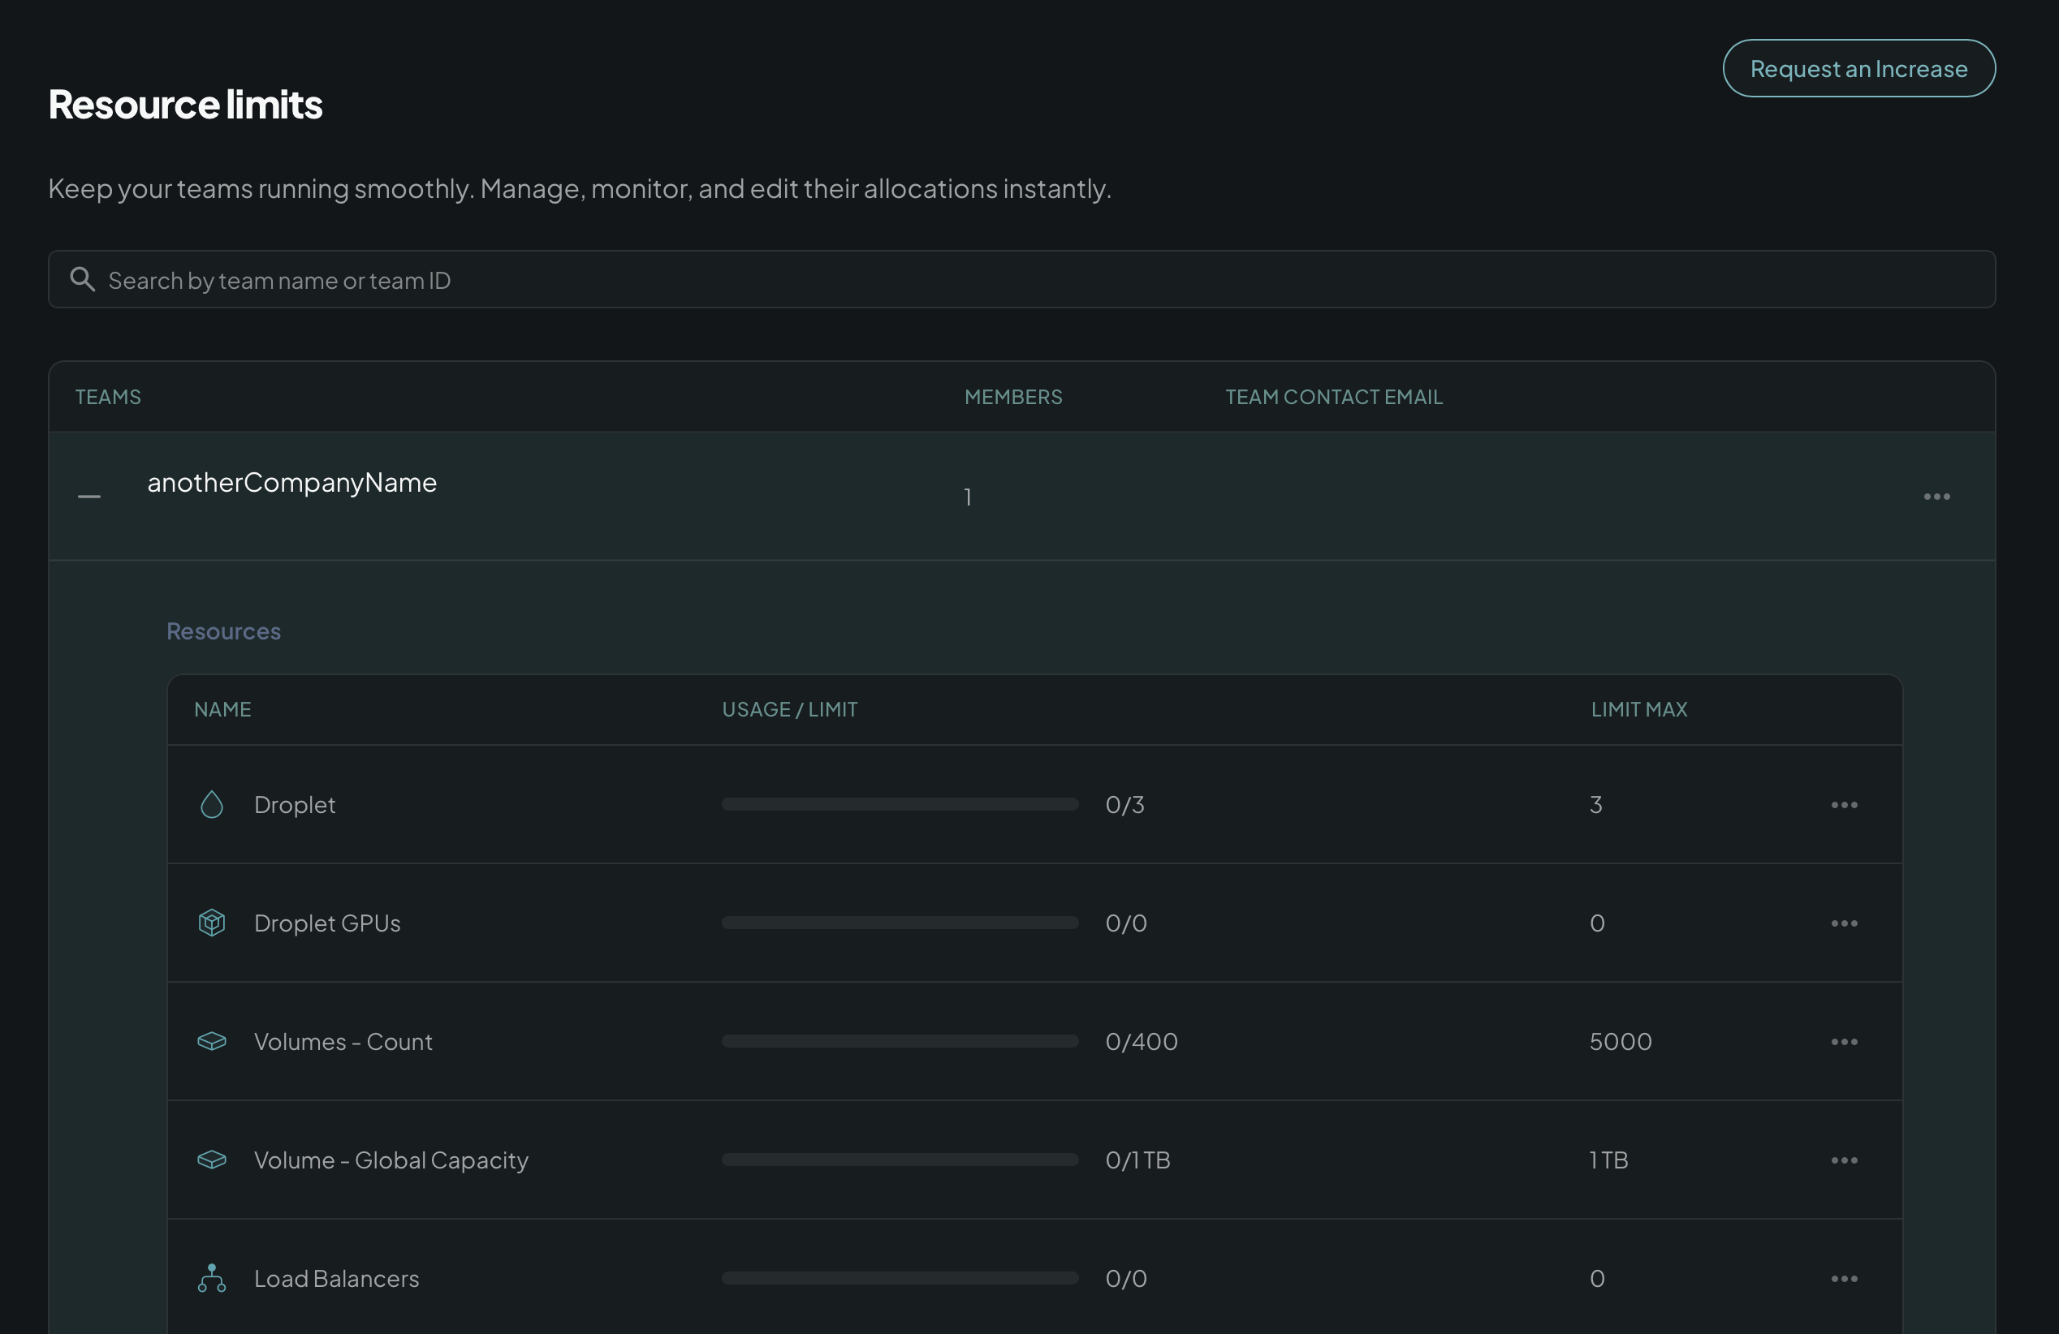Collapse the anotherCompanyName team row
The image size is (2059, 1334).
coord(89,497)
